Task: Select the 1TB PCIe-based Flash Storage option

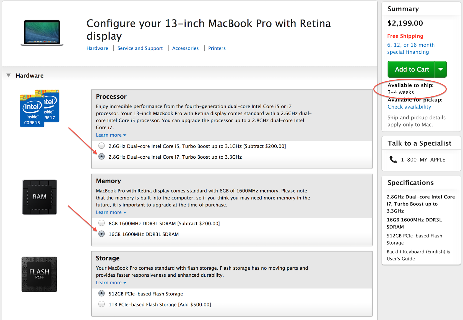Action: [102, 304]
